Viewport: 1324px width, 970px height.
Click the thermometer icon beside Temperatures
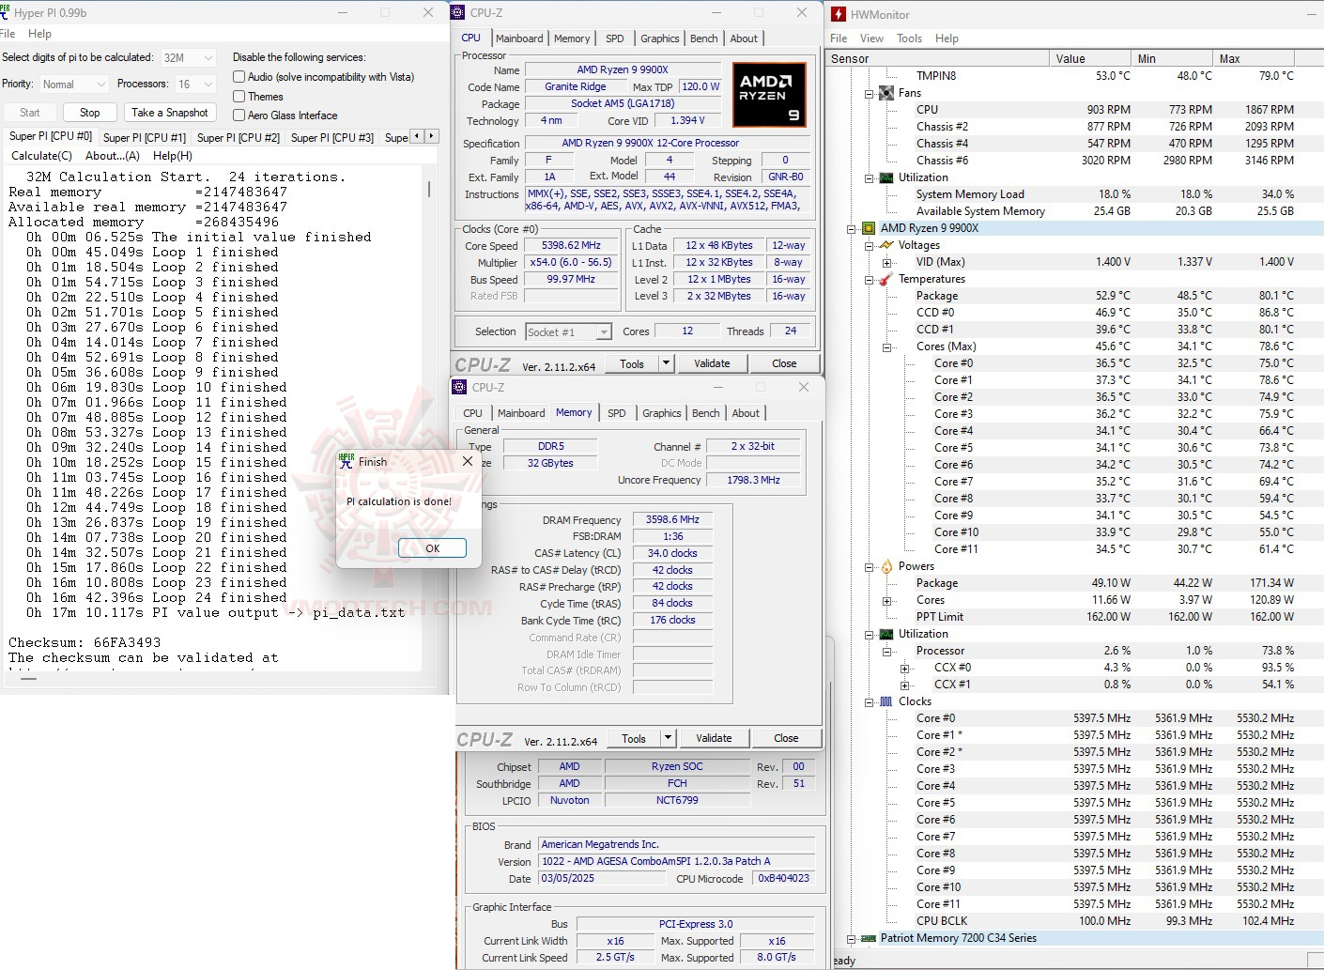pos(885,279)
